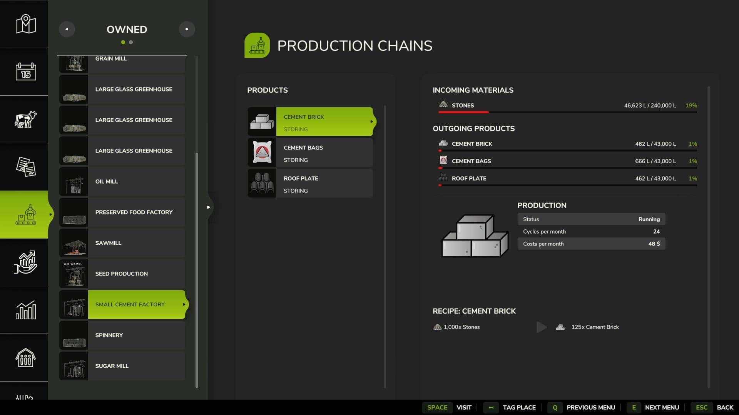Open the prices hand-chart sidebar icon
This screenshot has height=415, width=739.
[25, 262]
